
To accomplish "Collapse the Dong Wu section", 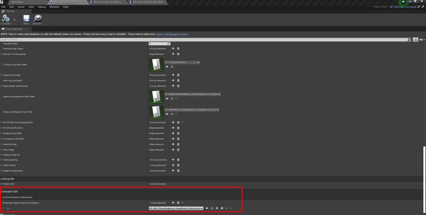I will coord(1,179).
